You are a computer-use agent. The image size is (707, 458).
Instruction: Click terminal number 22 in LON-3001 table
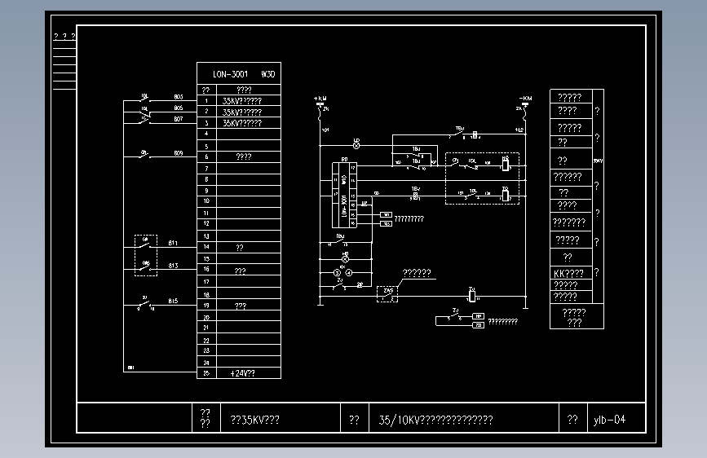(206, 341)
